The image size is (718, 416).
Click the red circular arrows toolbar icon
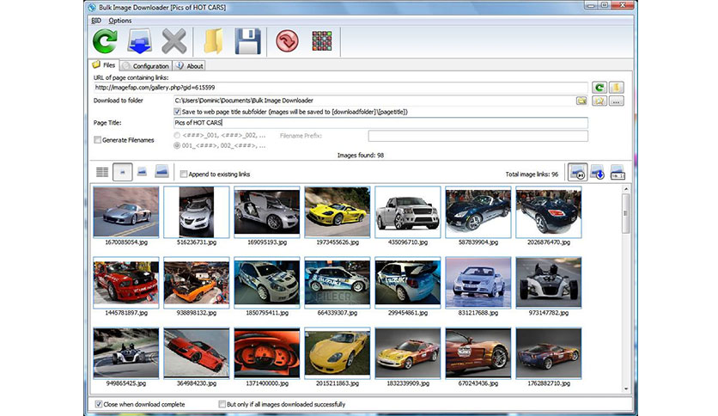(287, 41)
